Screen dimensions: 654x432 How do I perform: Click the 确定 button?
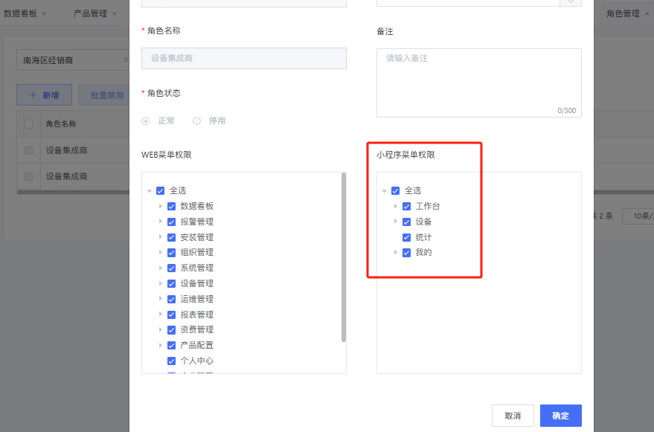click(560, 416)
